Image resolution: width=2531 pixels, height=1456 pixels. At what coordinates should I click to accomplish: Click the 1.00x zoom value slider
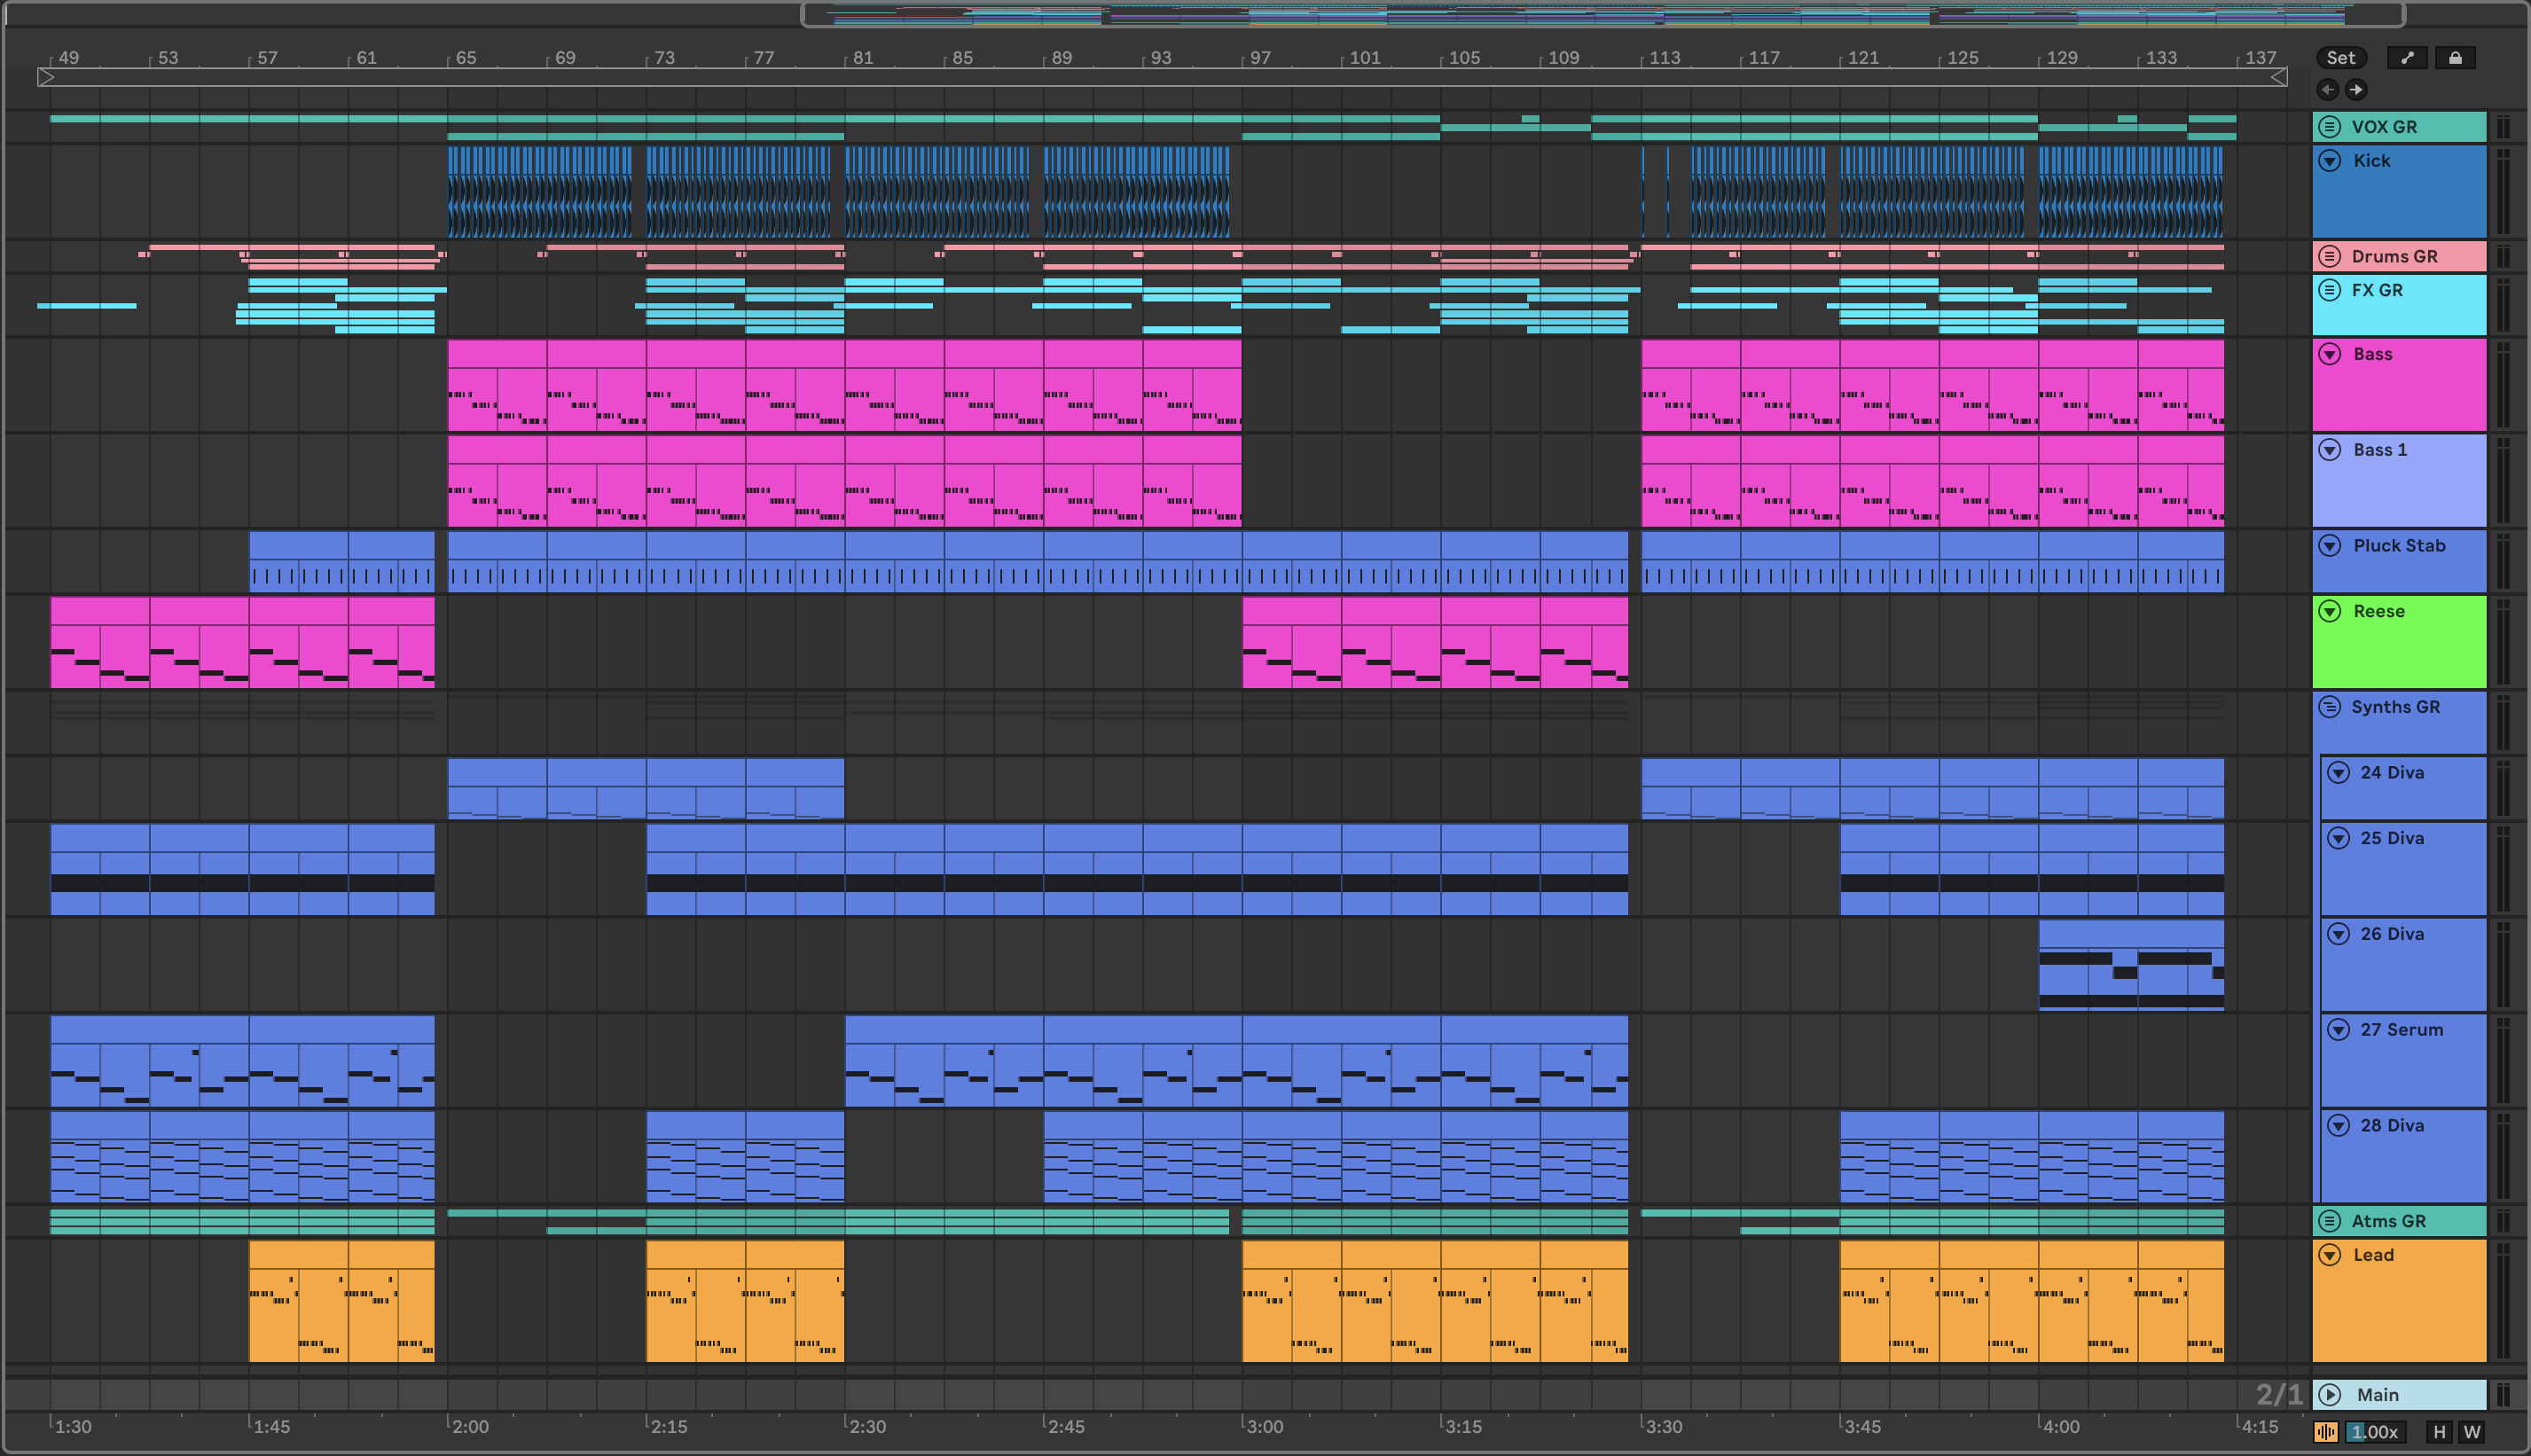pos(2375,1432)
